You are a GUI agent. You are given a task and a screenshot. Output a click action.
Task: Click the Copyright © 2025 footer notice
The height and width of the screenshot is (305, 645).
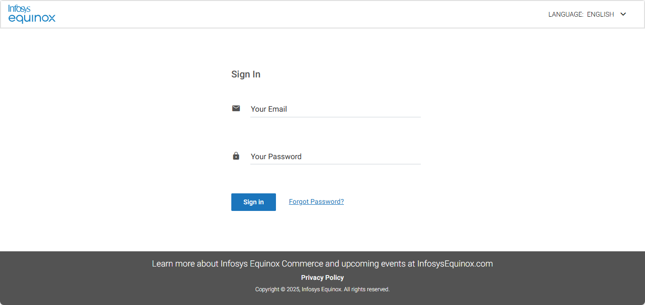tap(322, 289)
